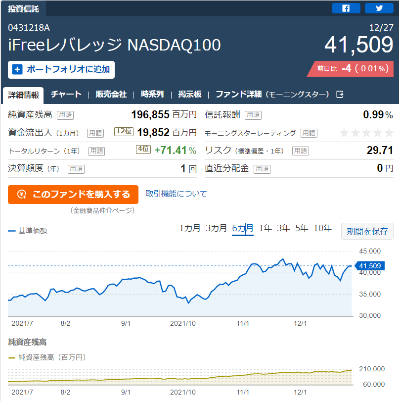Open 用語 glossary for 資金流出入
Screen dimensions: 399x401
pos(95,133)
